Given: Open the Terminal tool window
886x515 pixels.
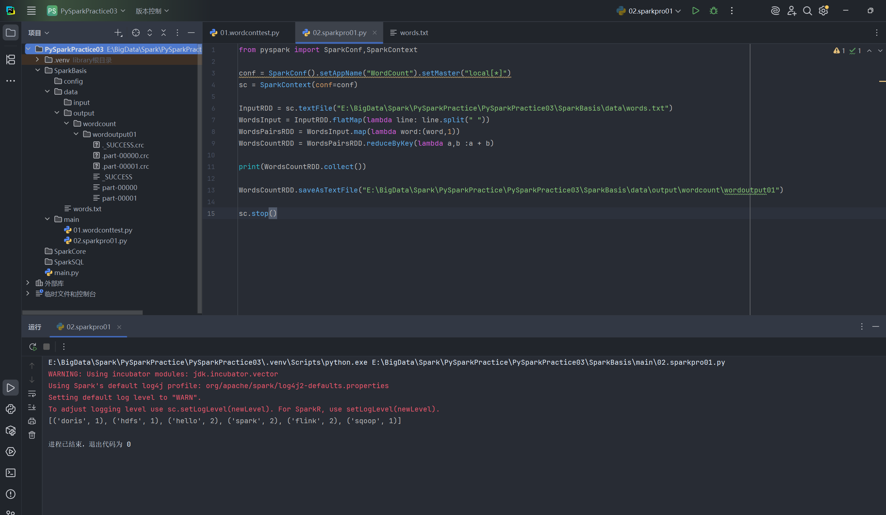Looking at the screenshot, I should [11, 473].
